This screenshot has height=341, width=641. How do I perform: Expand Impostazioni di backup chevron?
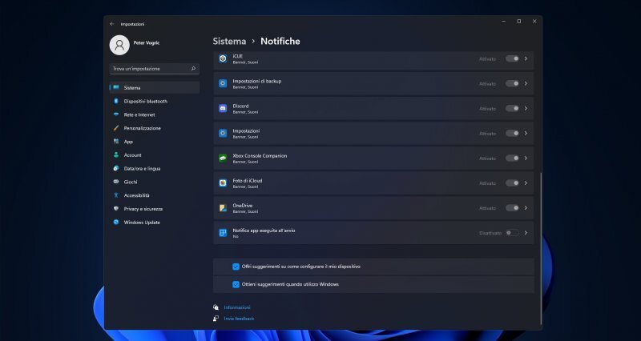(x=526, y=84)
